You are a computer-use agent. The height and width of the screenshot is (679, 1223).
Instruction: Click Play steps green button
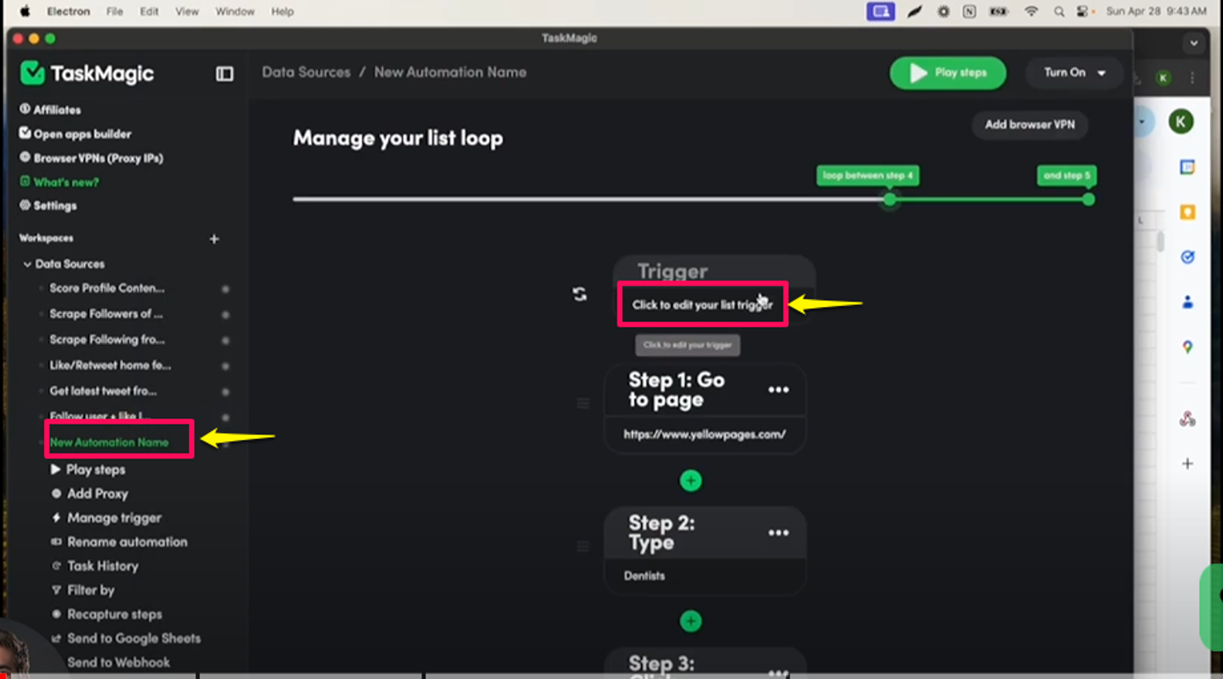click(948, 72)
